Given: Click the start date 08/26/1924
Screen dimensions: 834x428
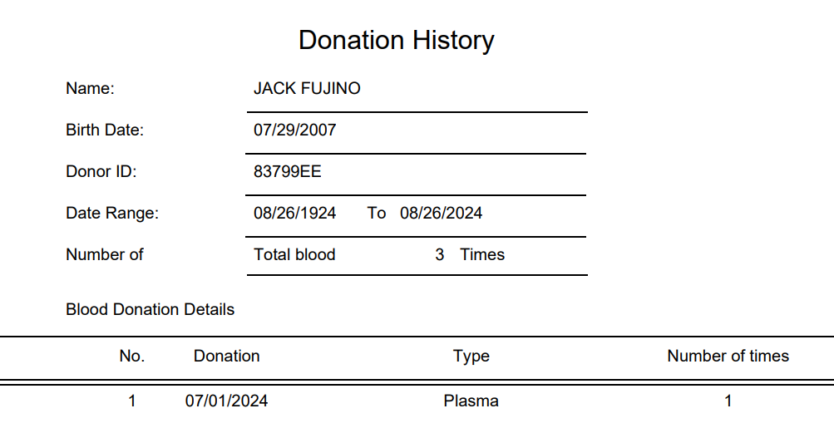Looking at the screenshot, I should click(x=294, y=213).
